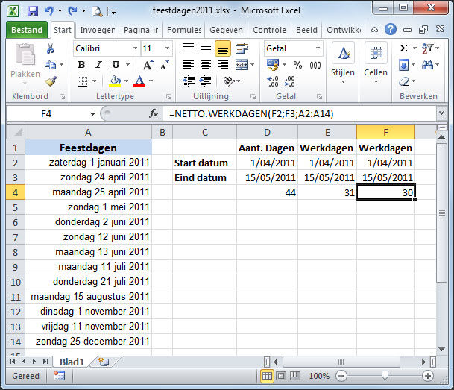Insert AutoSum with the sigma icon

pos(403,48)
